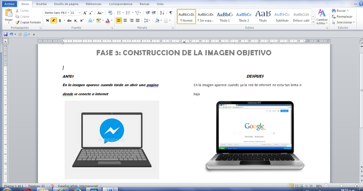Apply subscript formatting
This screenshot has width=363, height=191.
tap(76, 20)
